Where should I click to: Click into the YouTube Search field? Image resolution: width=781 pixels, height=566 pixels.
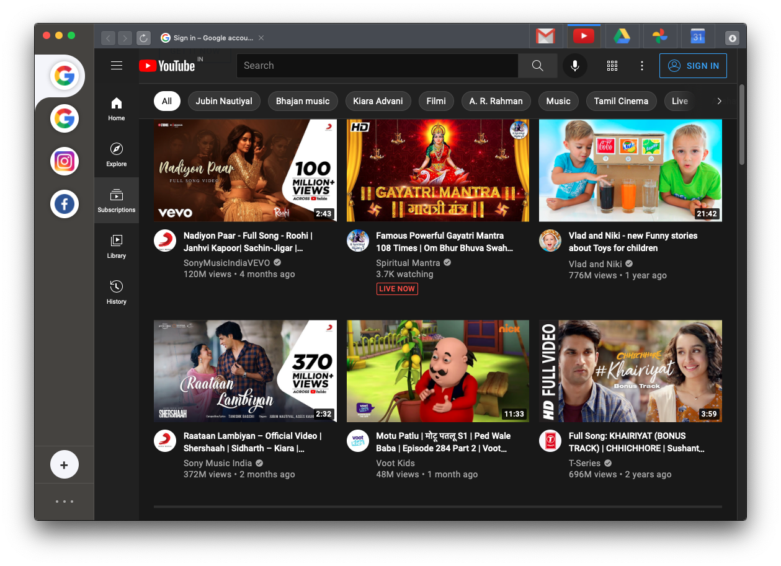point(377,66)
